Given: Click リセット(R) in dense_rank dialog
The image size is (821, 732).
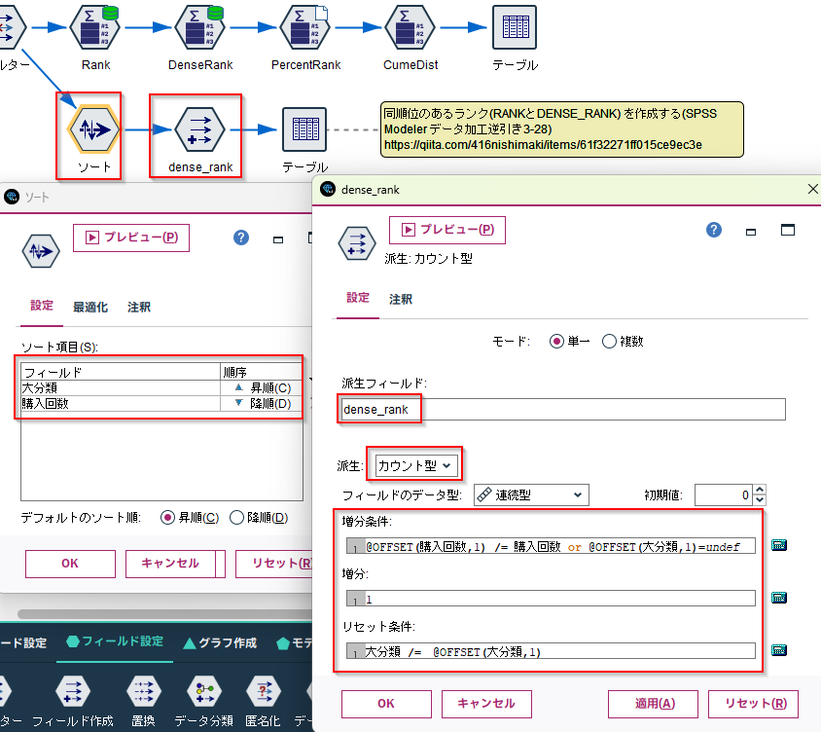Looking at the screenshot, I should pos(753,704).
